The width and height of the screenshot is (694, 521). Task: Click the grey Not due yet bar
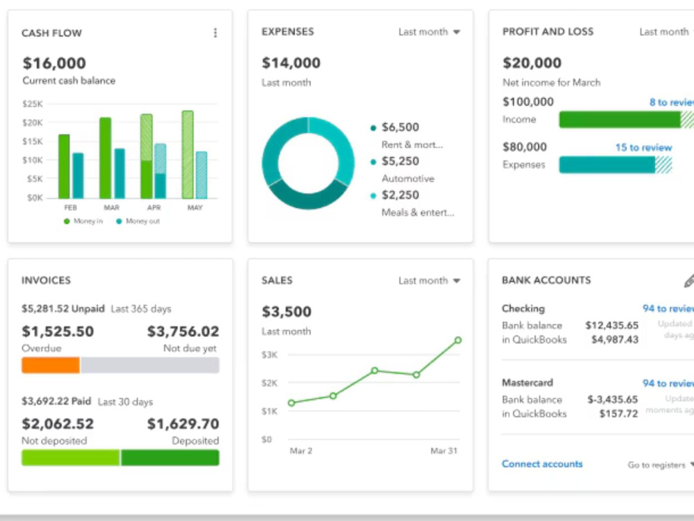150,365
